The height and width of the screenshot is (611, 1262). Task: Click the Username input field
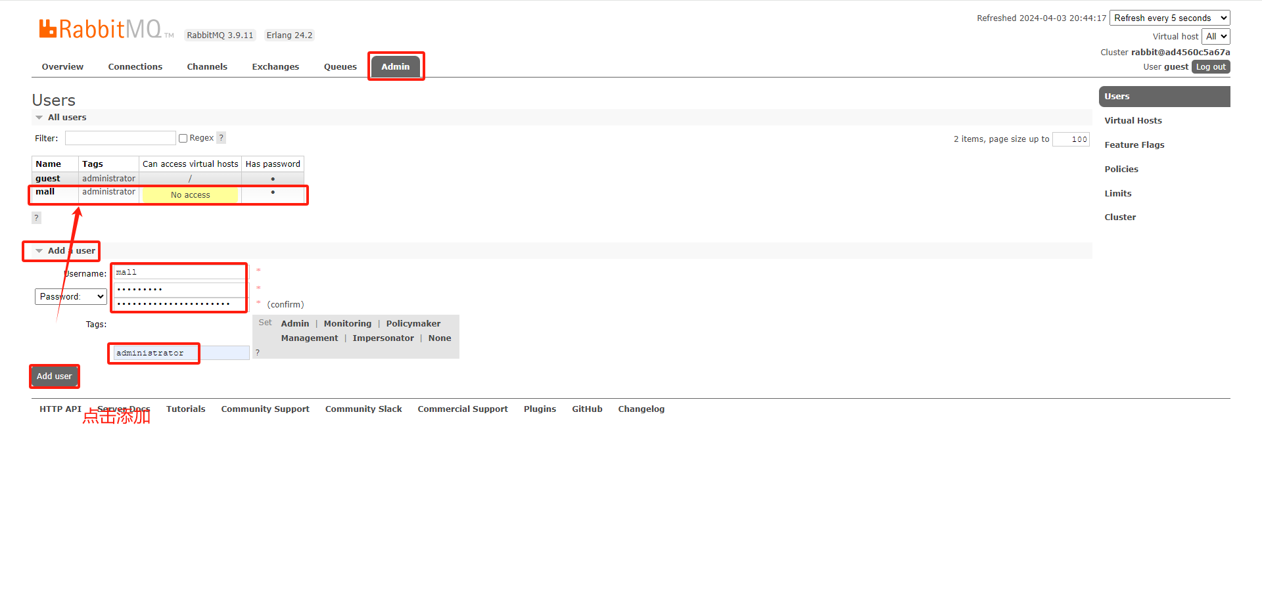179,272
